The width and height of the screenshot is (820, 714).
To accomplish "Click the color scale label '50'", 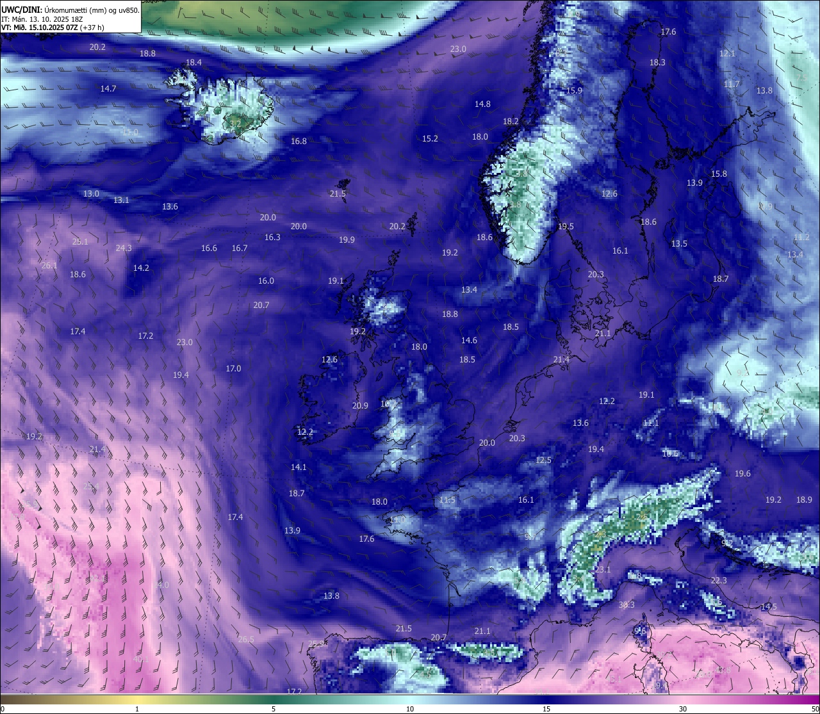I will [x=814, y=709].
